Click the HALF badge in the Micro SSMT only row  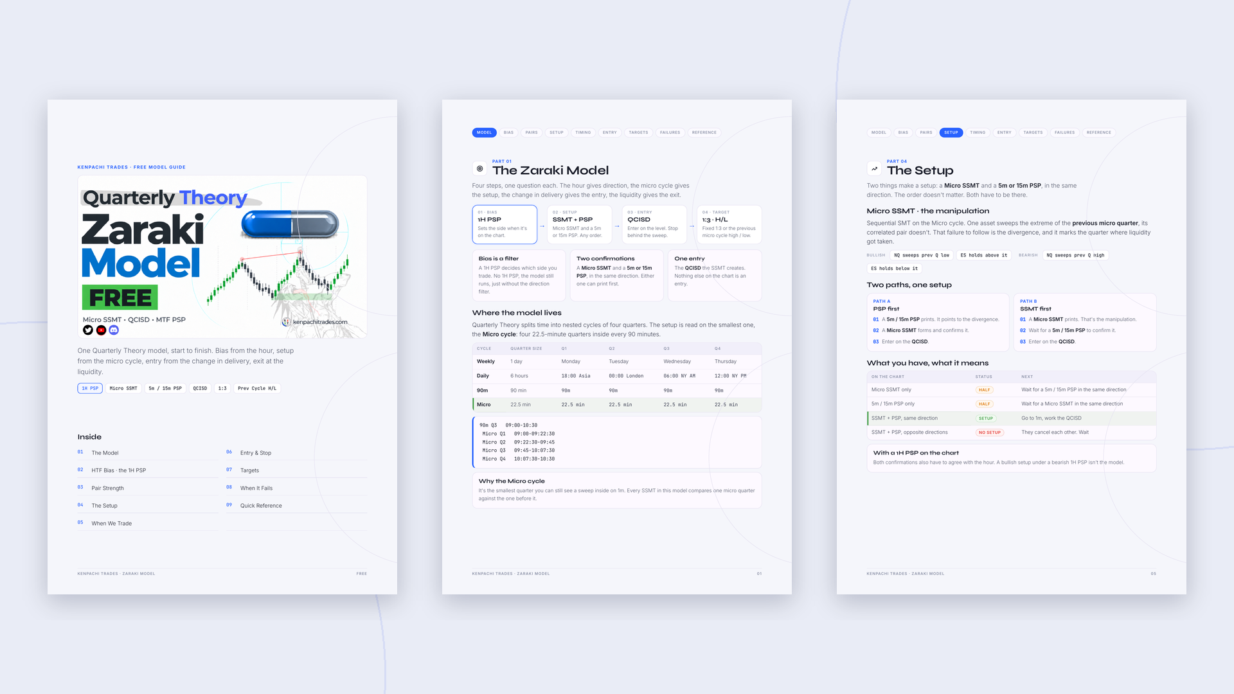coord(984,390)
